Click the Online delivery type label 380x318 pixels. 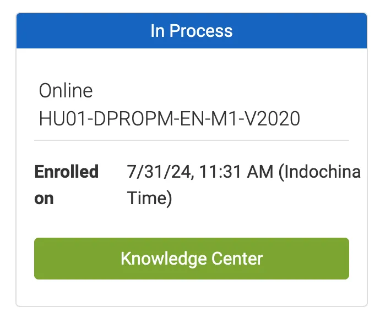[x=66, y=91]
